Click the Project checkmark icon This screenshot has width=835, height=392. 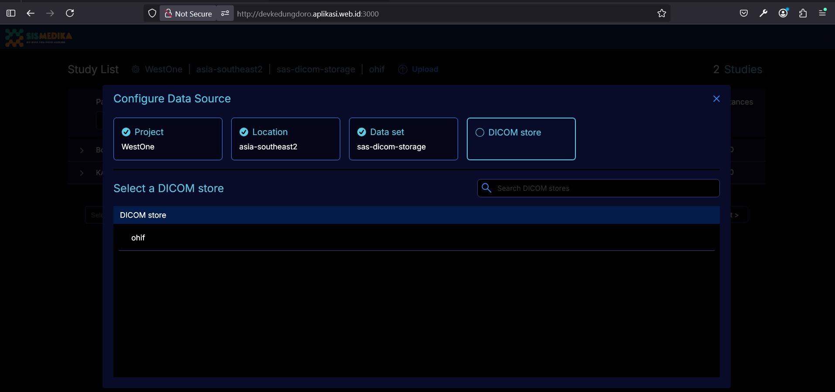126,132
